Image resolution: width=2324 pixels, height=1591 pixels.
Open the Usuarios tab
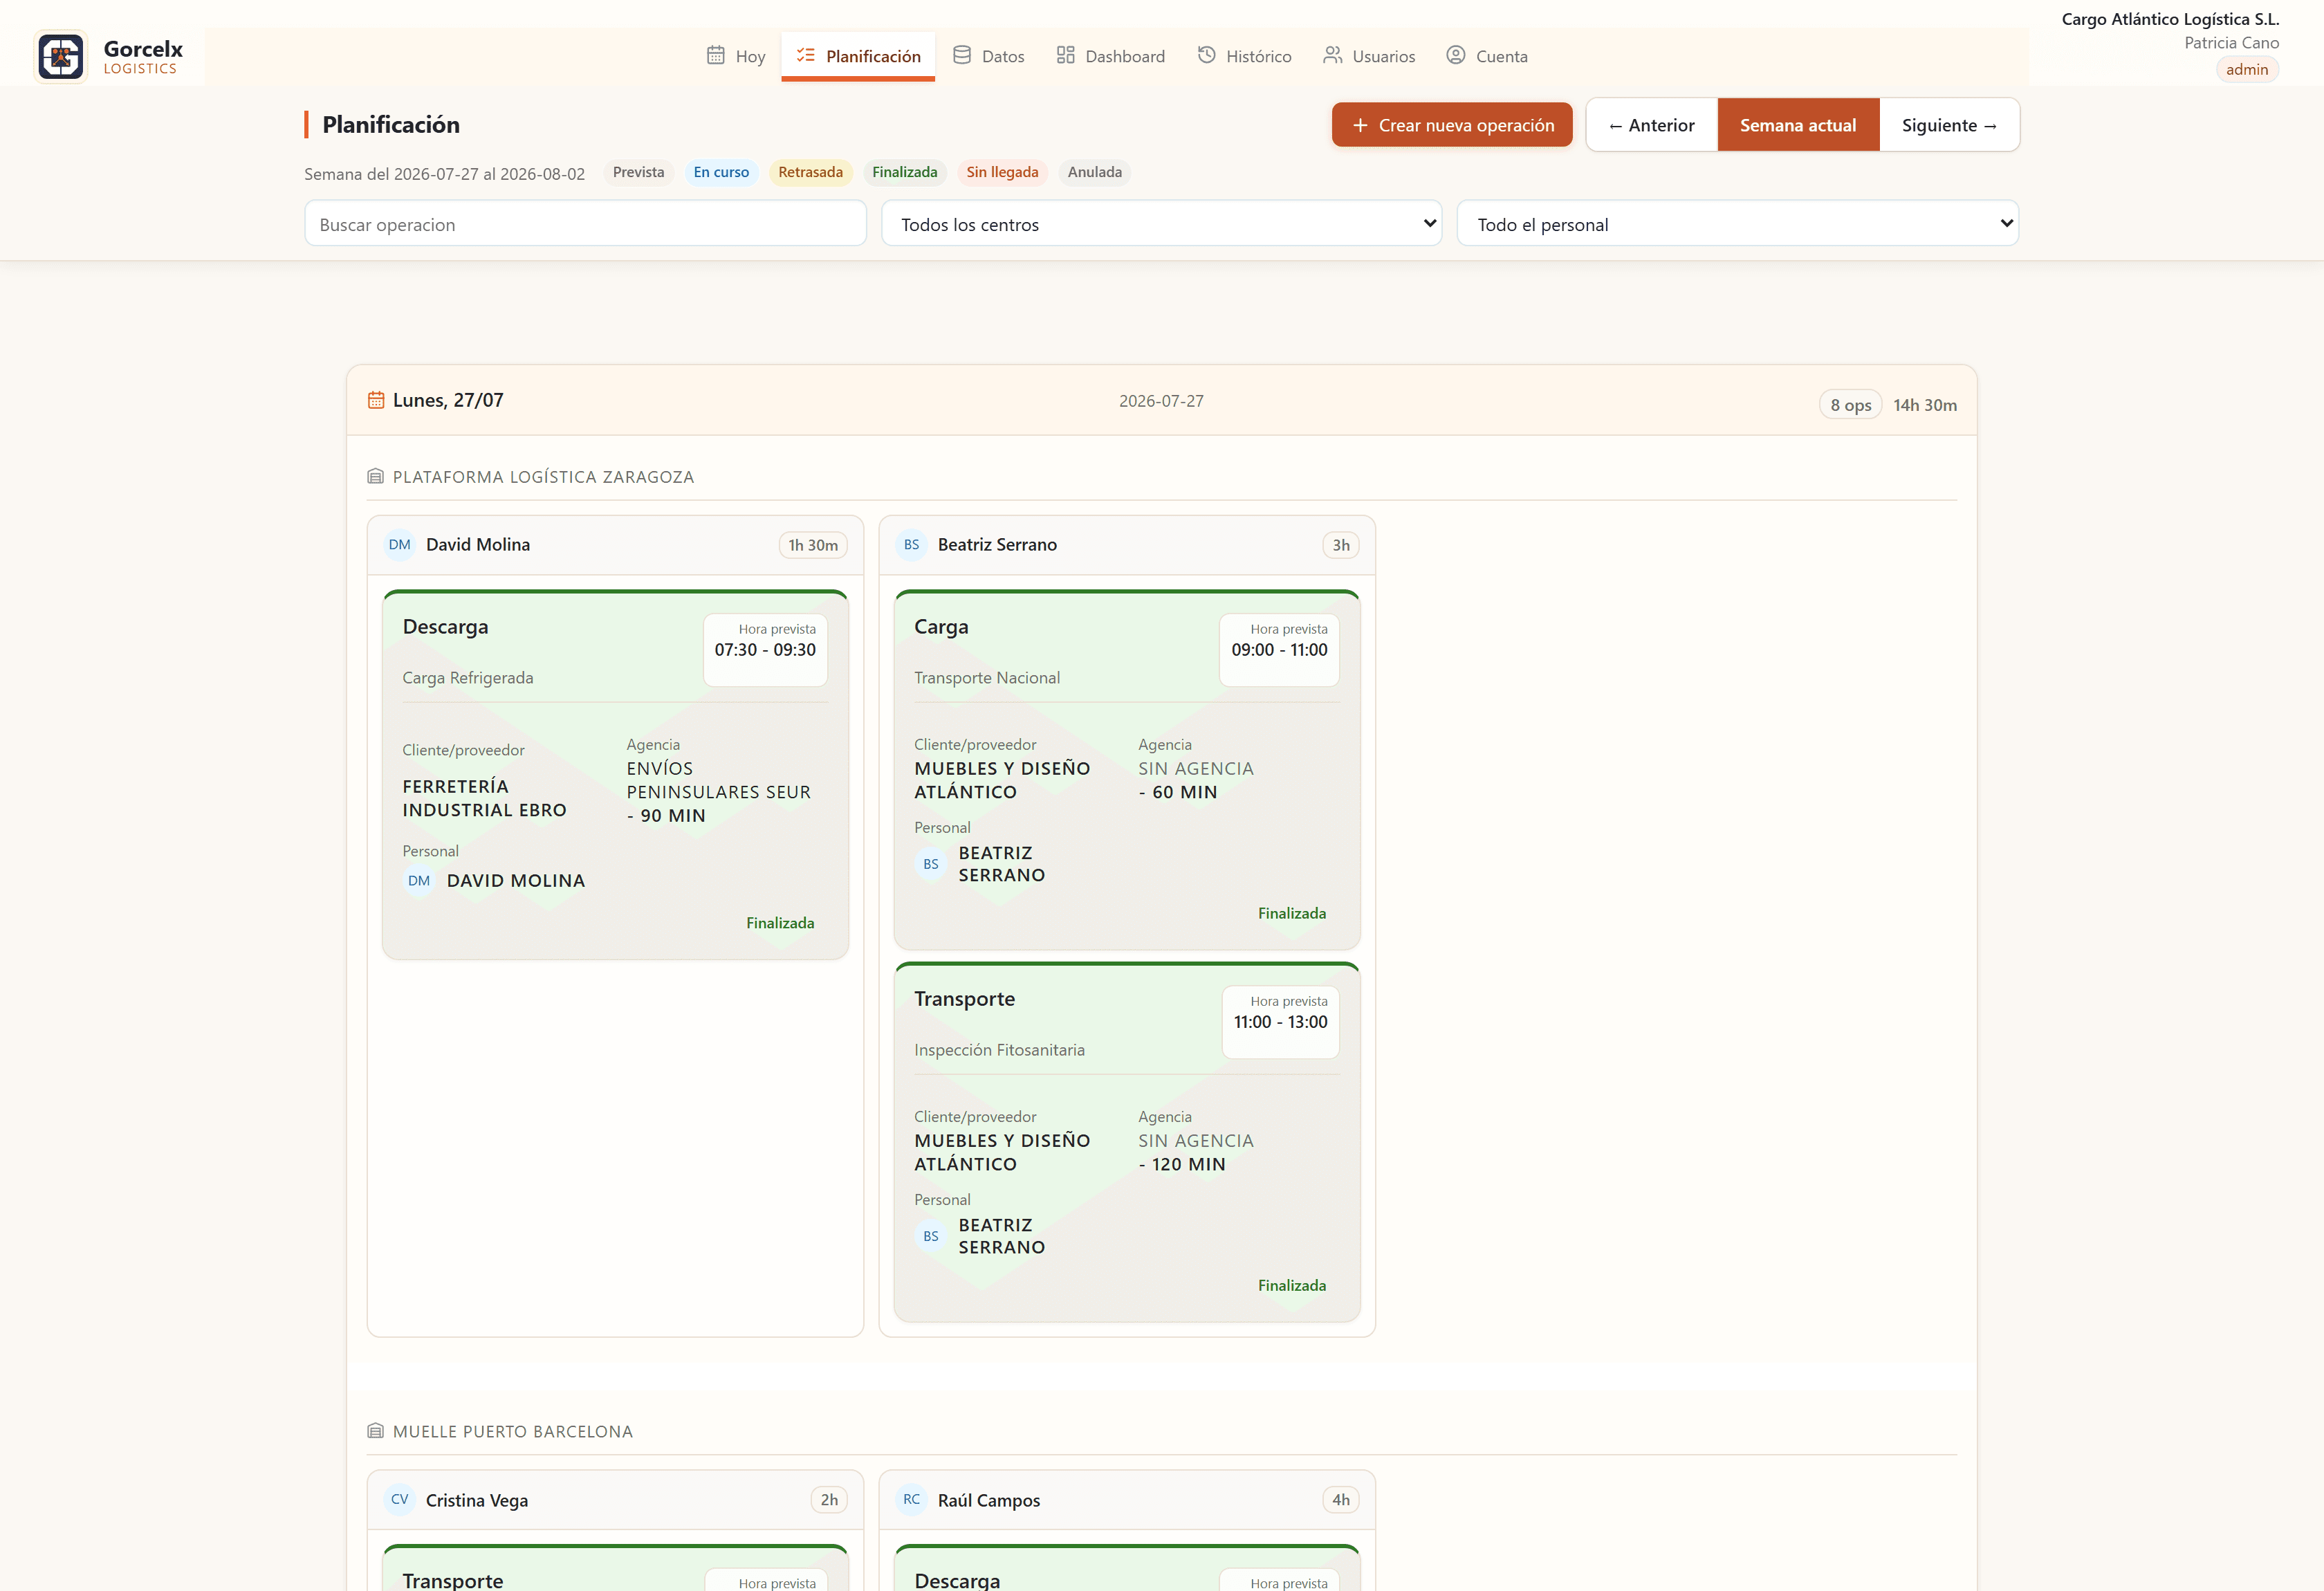tap(1369, 56)
